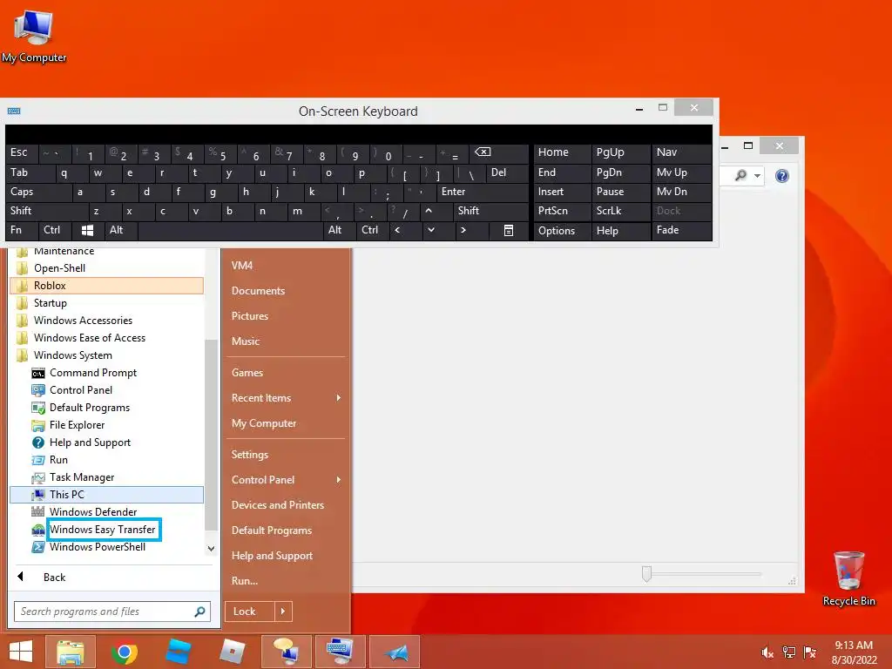Click the Windows Start button on taskbar
The width and height of the screenshot is (892, 669).
[x=21, y=652]
